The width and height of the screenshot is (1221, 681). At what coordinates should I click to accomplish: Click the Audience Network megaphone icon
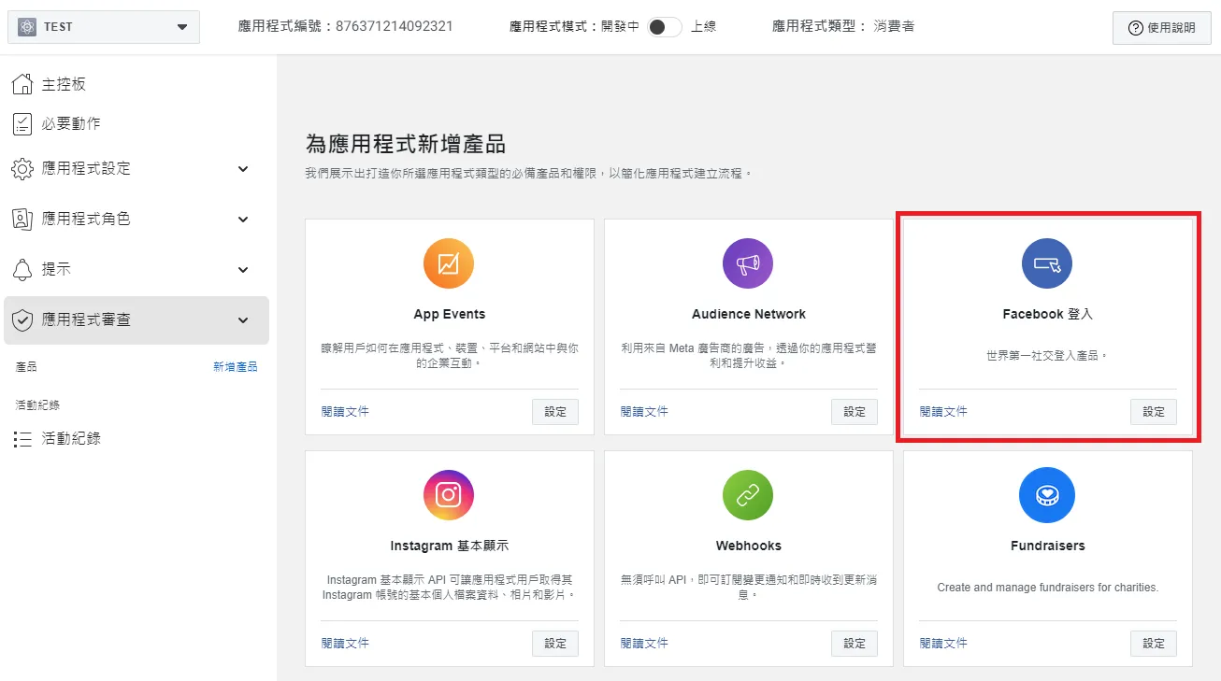[748, 263]
